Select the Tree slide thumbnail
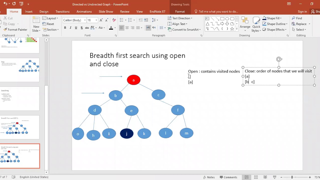The height and width of the screenshot is (180, 320). (x=20, y=70)
